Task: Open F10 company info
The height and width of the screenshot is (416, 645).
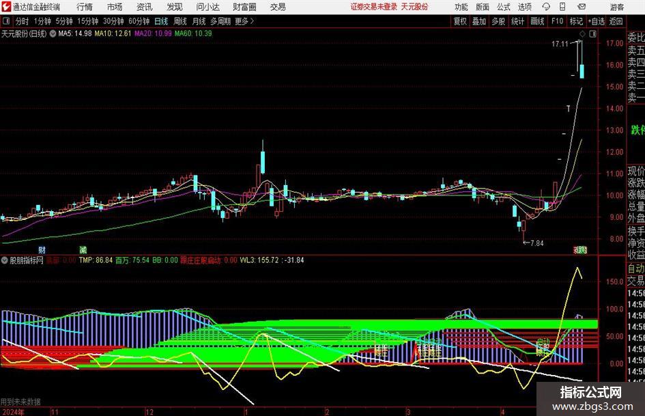Action: click(558, 21)
